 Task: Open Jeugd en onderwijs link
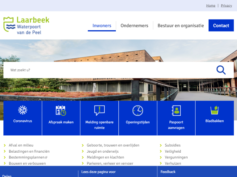103,151
